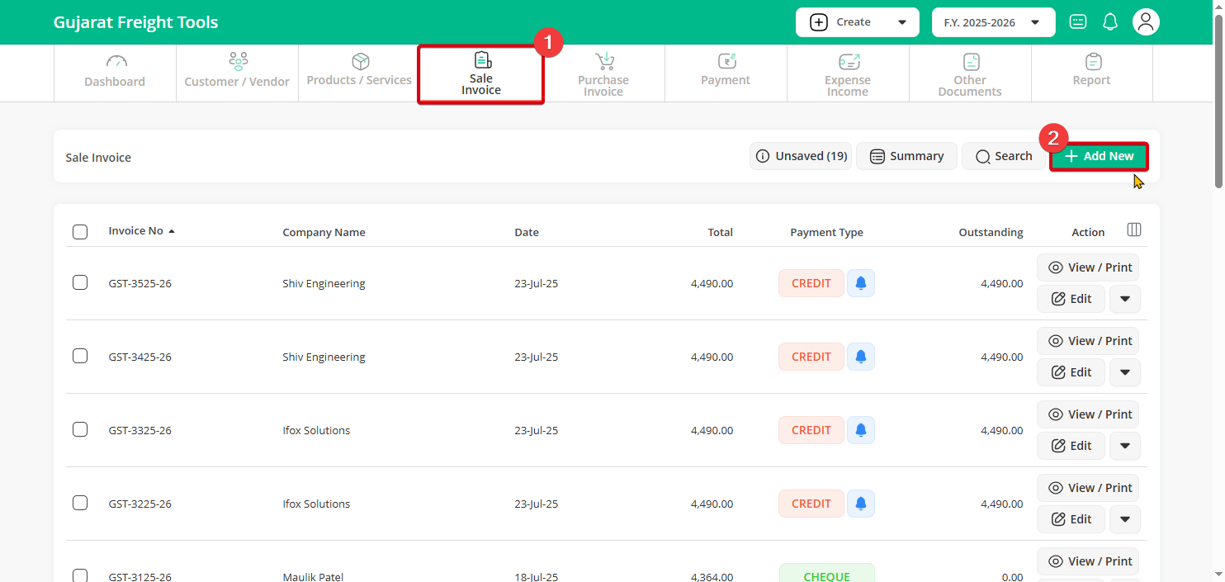Screen dimensions: 1225x582
Task: Click the Outstanding column header
Action: click(x=991, y=232)
